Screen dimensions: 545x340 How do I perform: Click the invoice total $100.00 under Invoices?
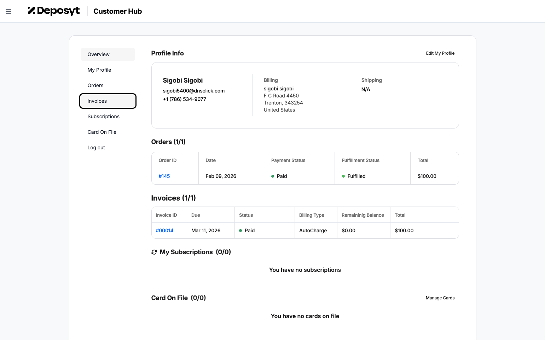[x=404, y=231]
